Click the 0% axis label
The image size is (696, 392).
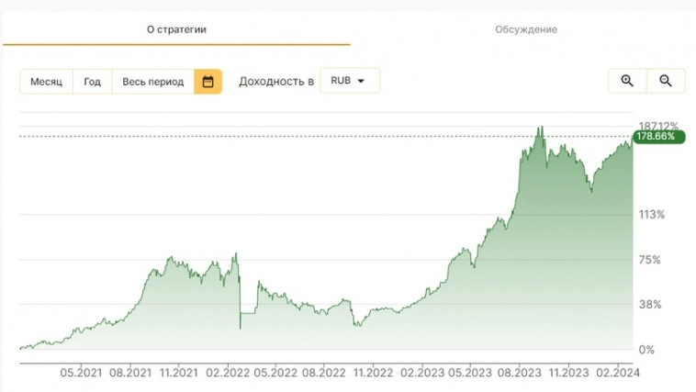pyautogui.click(x=646, y=350)
